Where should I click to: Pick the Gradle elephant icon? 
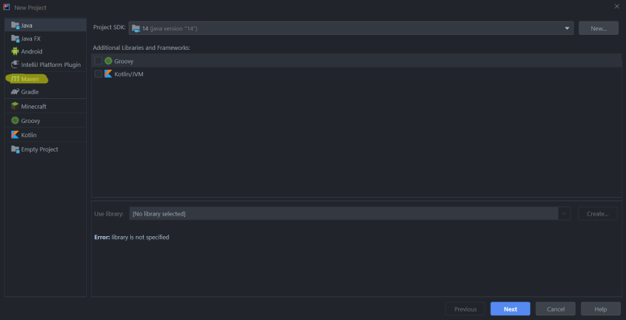pos(15,92)
